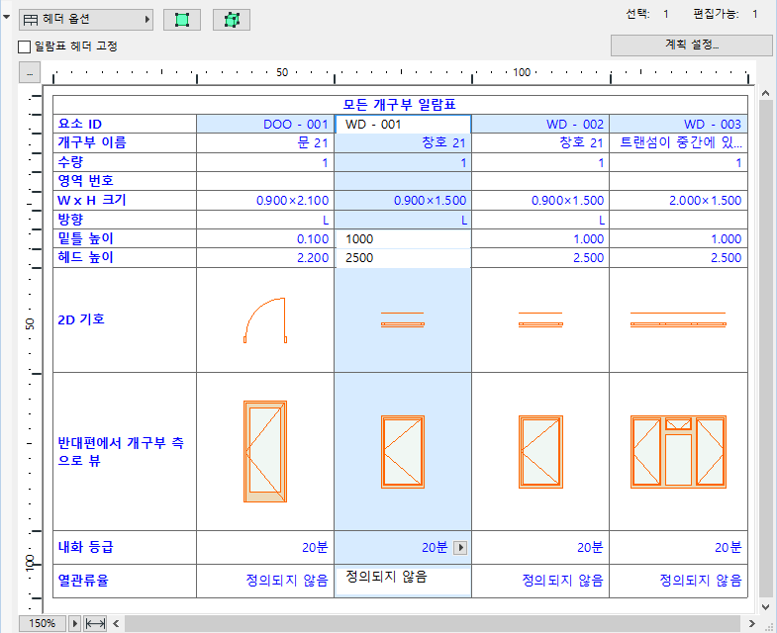Click the 방향 row header
The height and width of the screenshot is (633, 777).
pos(125,220)
